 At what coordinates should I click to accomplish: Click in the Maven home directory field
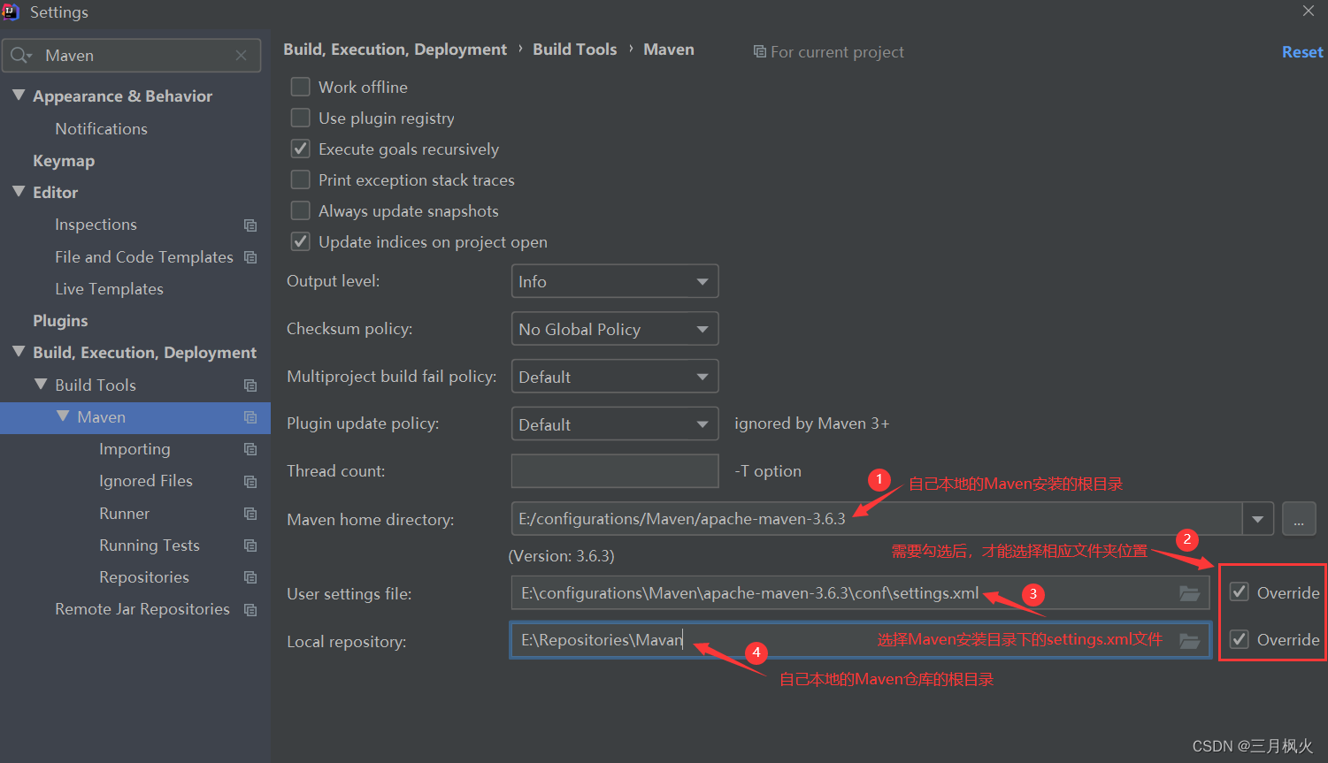(x=877, y=519)
